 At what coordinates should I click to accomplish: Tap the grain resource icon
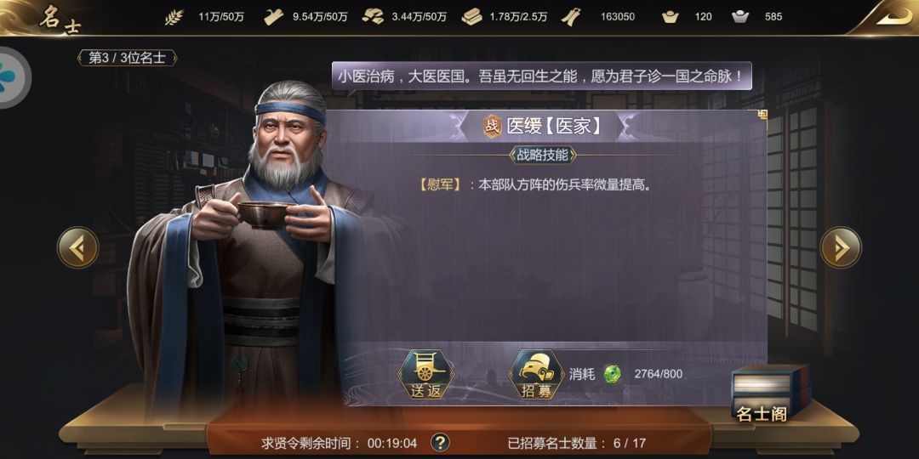174,17
